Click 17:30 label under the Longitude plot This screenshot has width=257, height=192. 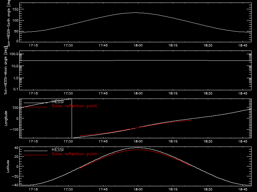68,141
